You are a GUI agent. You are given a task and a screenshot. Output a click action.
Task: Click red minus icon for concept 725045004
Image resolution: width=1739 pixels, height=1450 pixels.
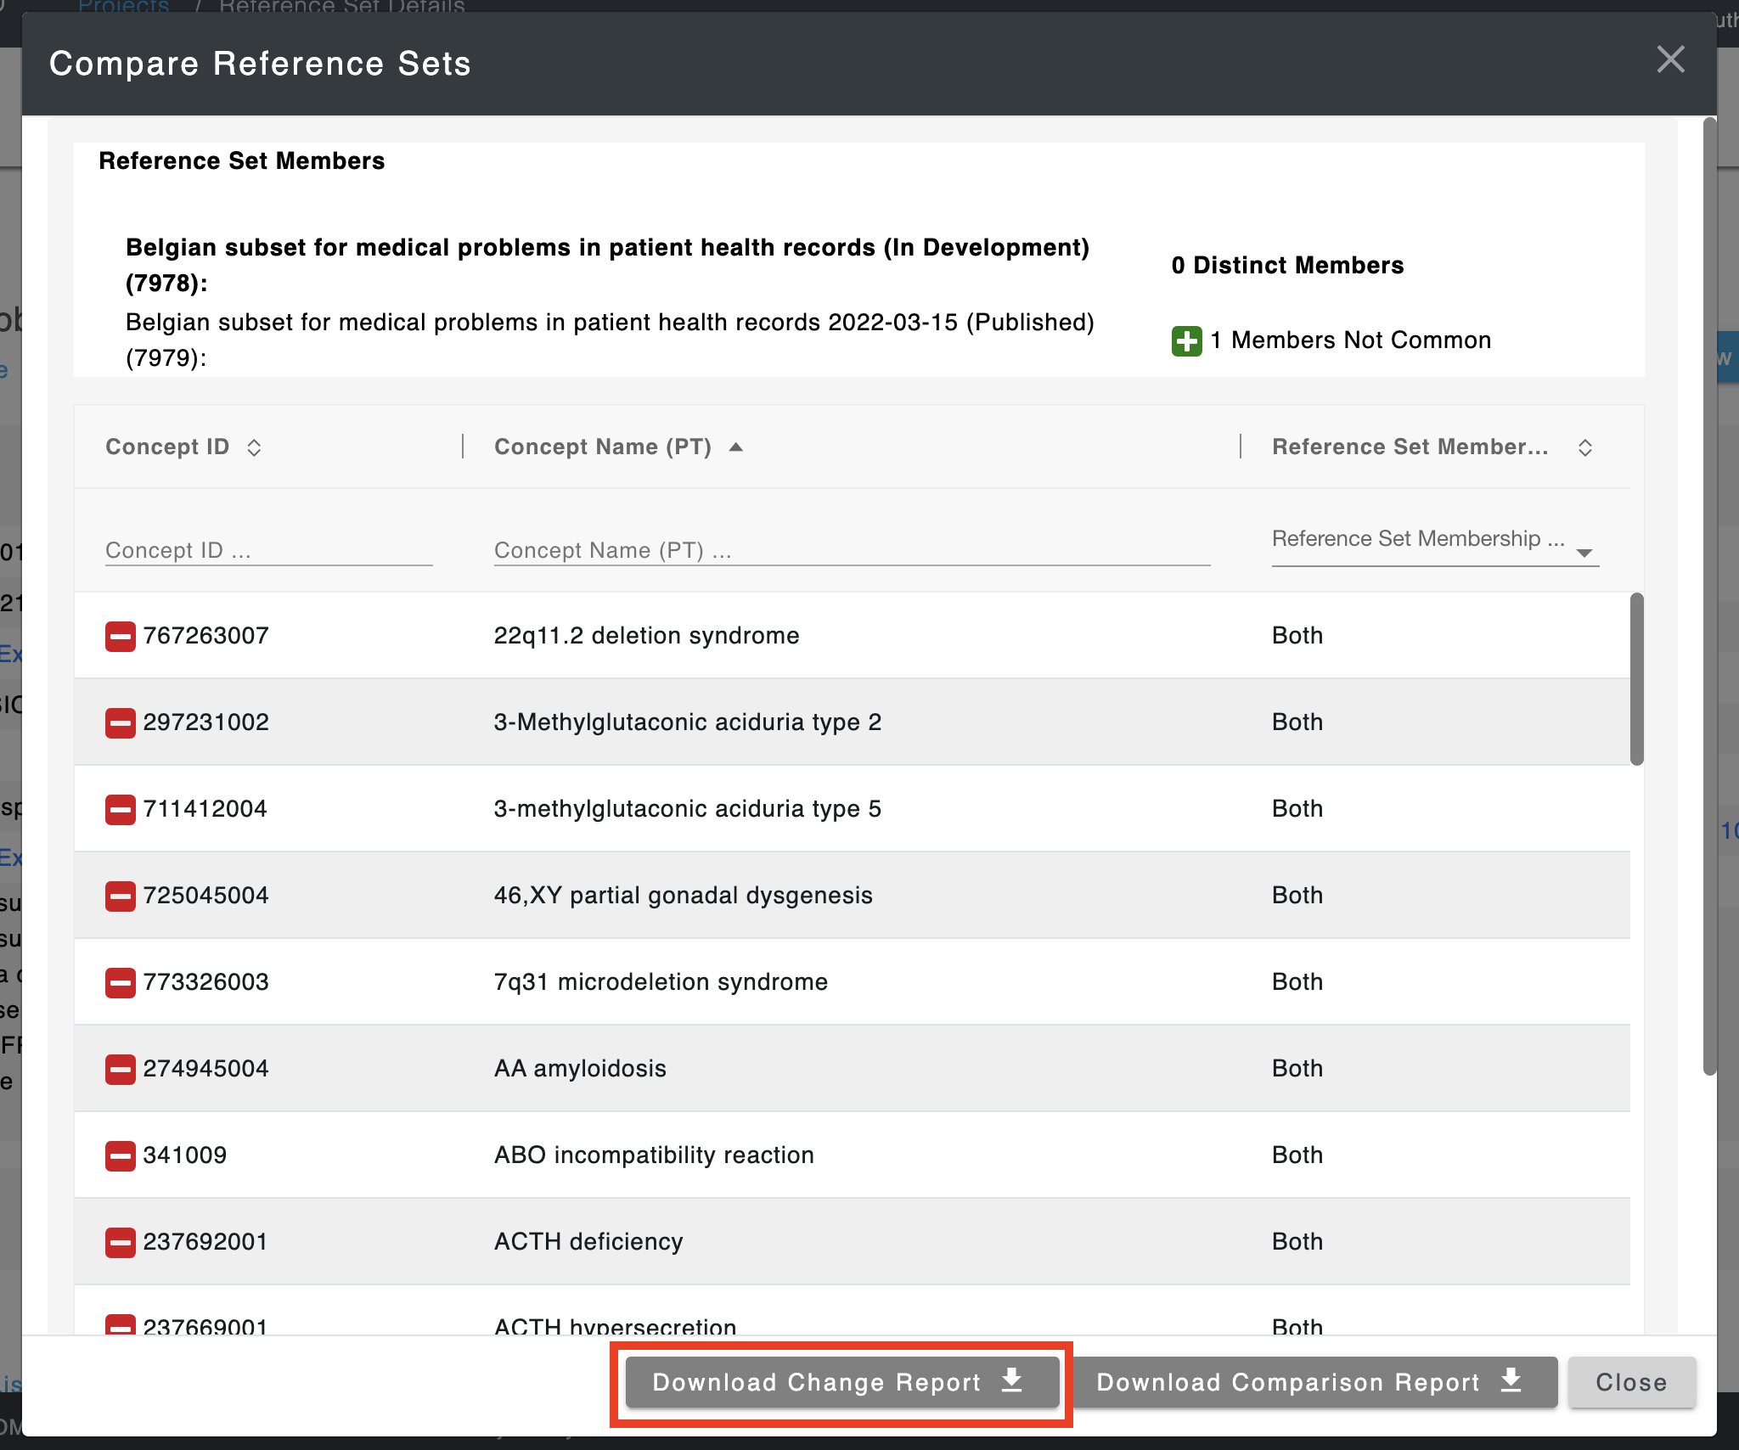120,896
